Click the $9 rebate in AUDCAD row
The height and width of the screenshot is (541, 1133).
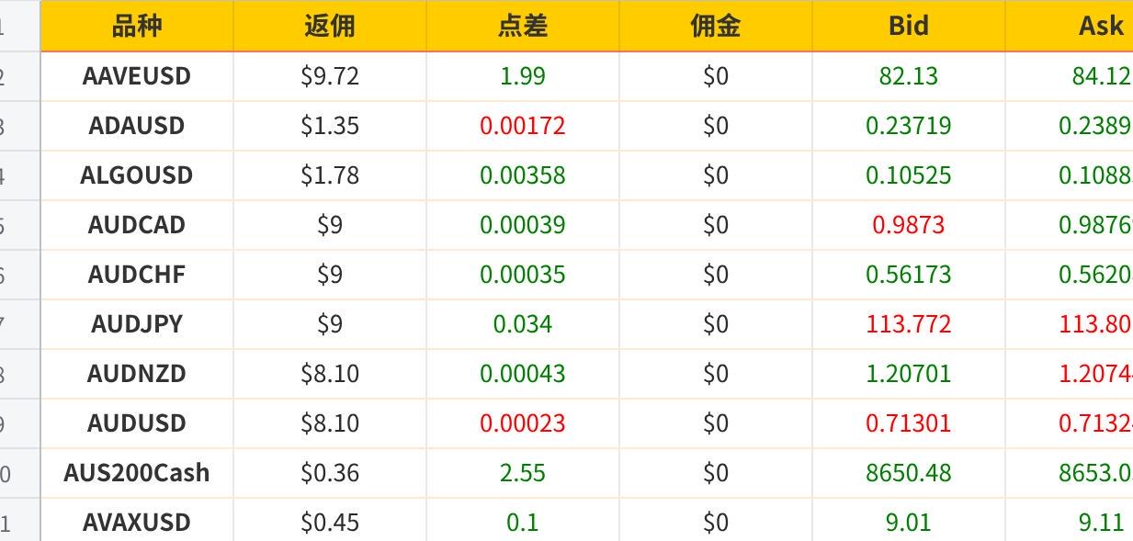tap(330, 225)
